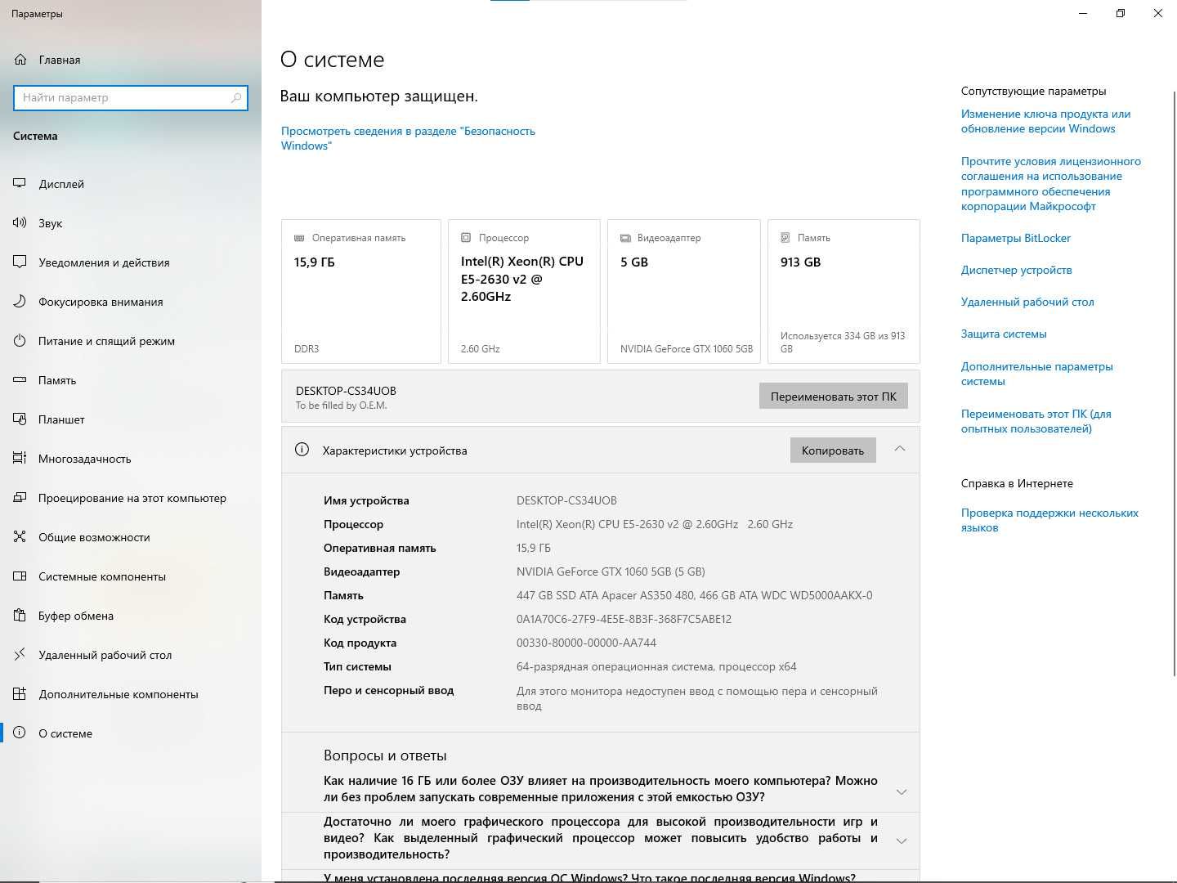Click the Процессор Xeon E5-2630 card
Image resolution: width=1177 pixels, height=883 pixels.
[x=525, y=291]
